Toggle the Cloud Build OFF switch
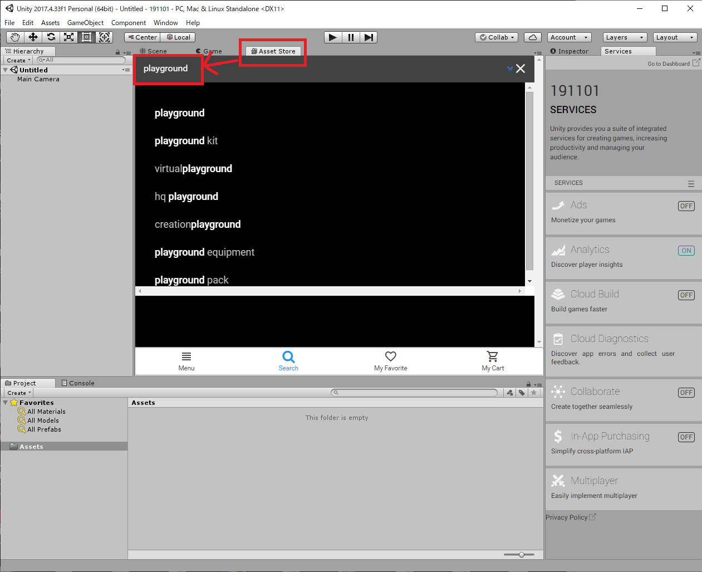Screen dimensions: 702x572 click(x=686, y=295)
